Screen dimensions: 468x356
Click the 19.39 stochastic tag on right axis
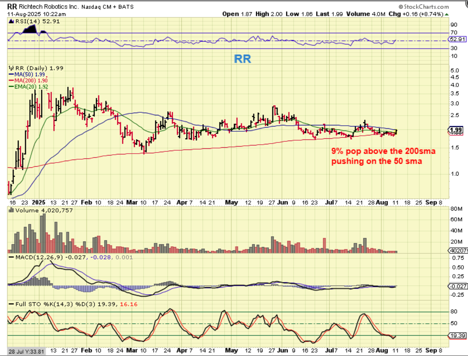coord(458,336)
